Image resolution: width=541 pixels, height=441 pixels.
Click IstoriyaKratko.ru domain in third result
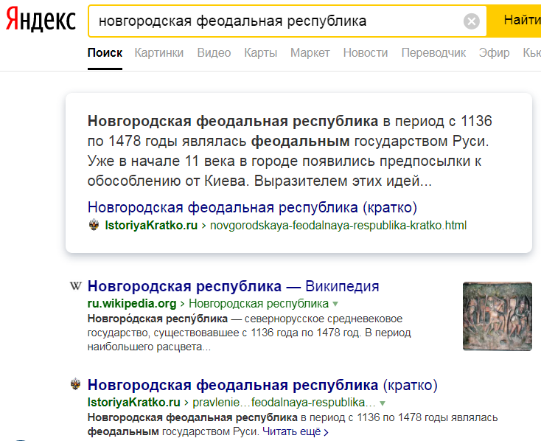point(134,403)
